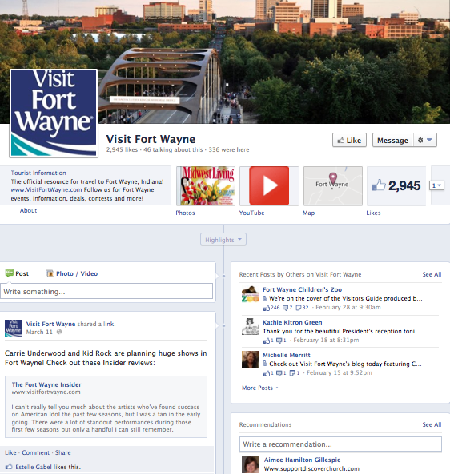Click the YouTube label link

coord(251,213)
